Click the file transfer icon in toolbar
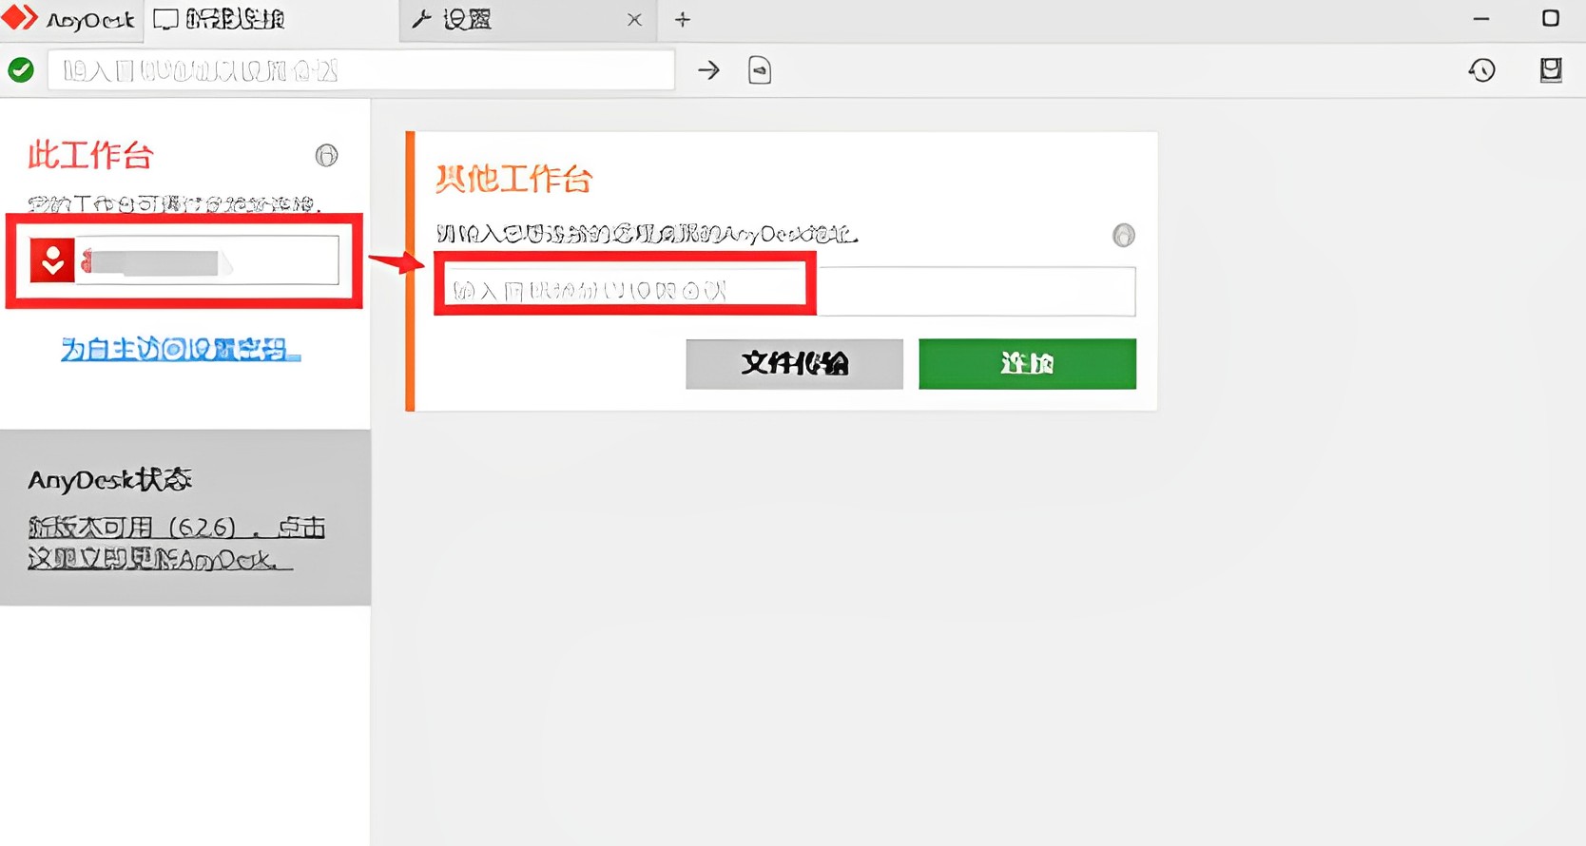 point(759,70)
